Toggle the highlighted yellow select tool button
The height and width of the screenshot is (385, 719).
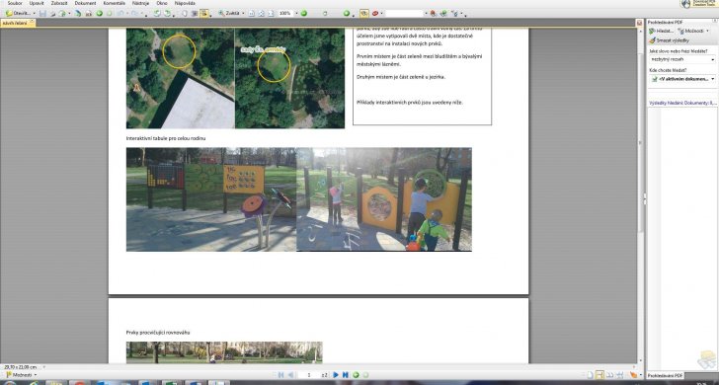coord(203,14)
